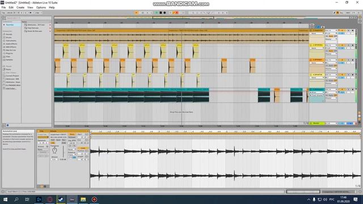Select Instruments category in browser

[x=11, y=41]
